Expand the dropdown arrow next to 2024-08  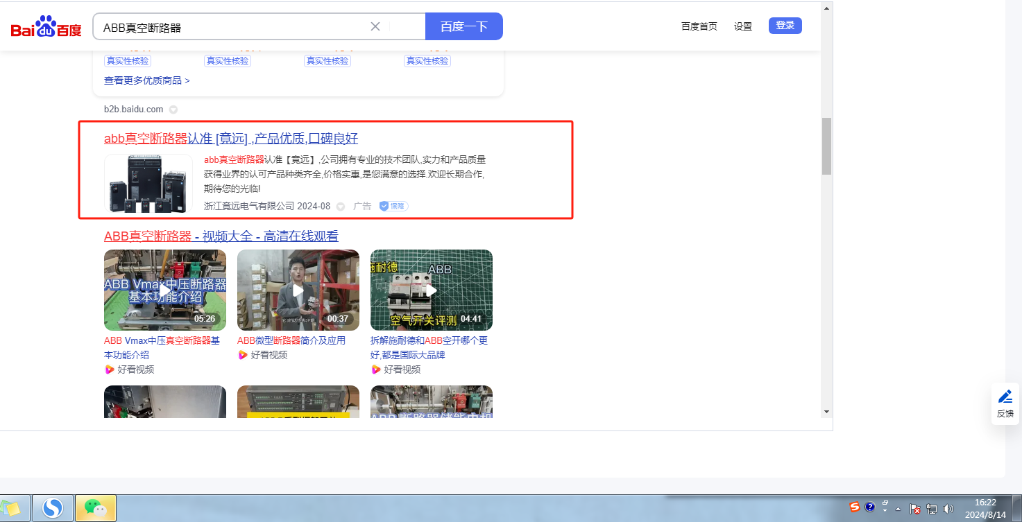coord(341,207)
